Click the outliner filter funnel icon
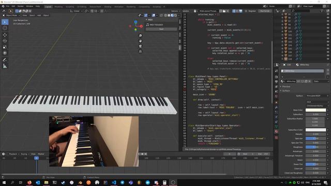331x186 pixels. tap(322, 10)
